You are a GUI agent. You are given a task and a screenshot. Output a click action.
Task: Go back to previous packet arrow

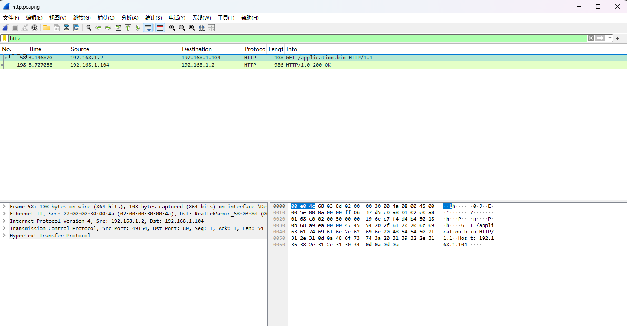(x=98, y=28)
